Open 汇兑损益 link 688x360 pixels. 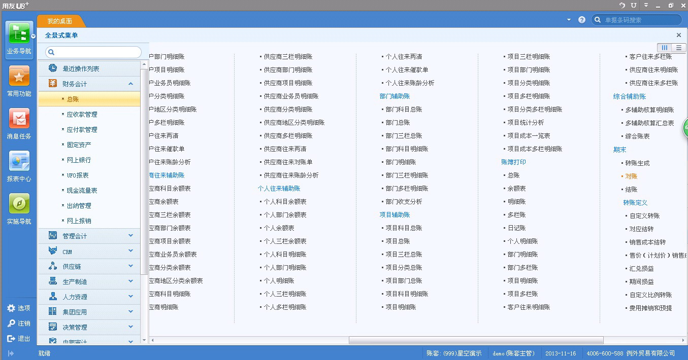tap(641, 269)
